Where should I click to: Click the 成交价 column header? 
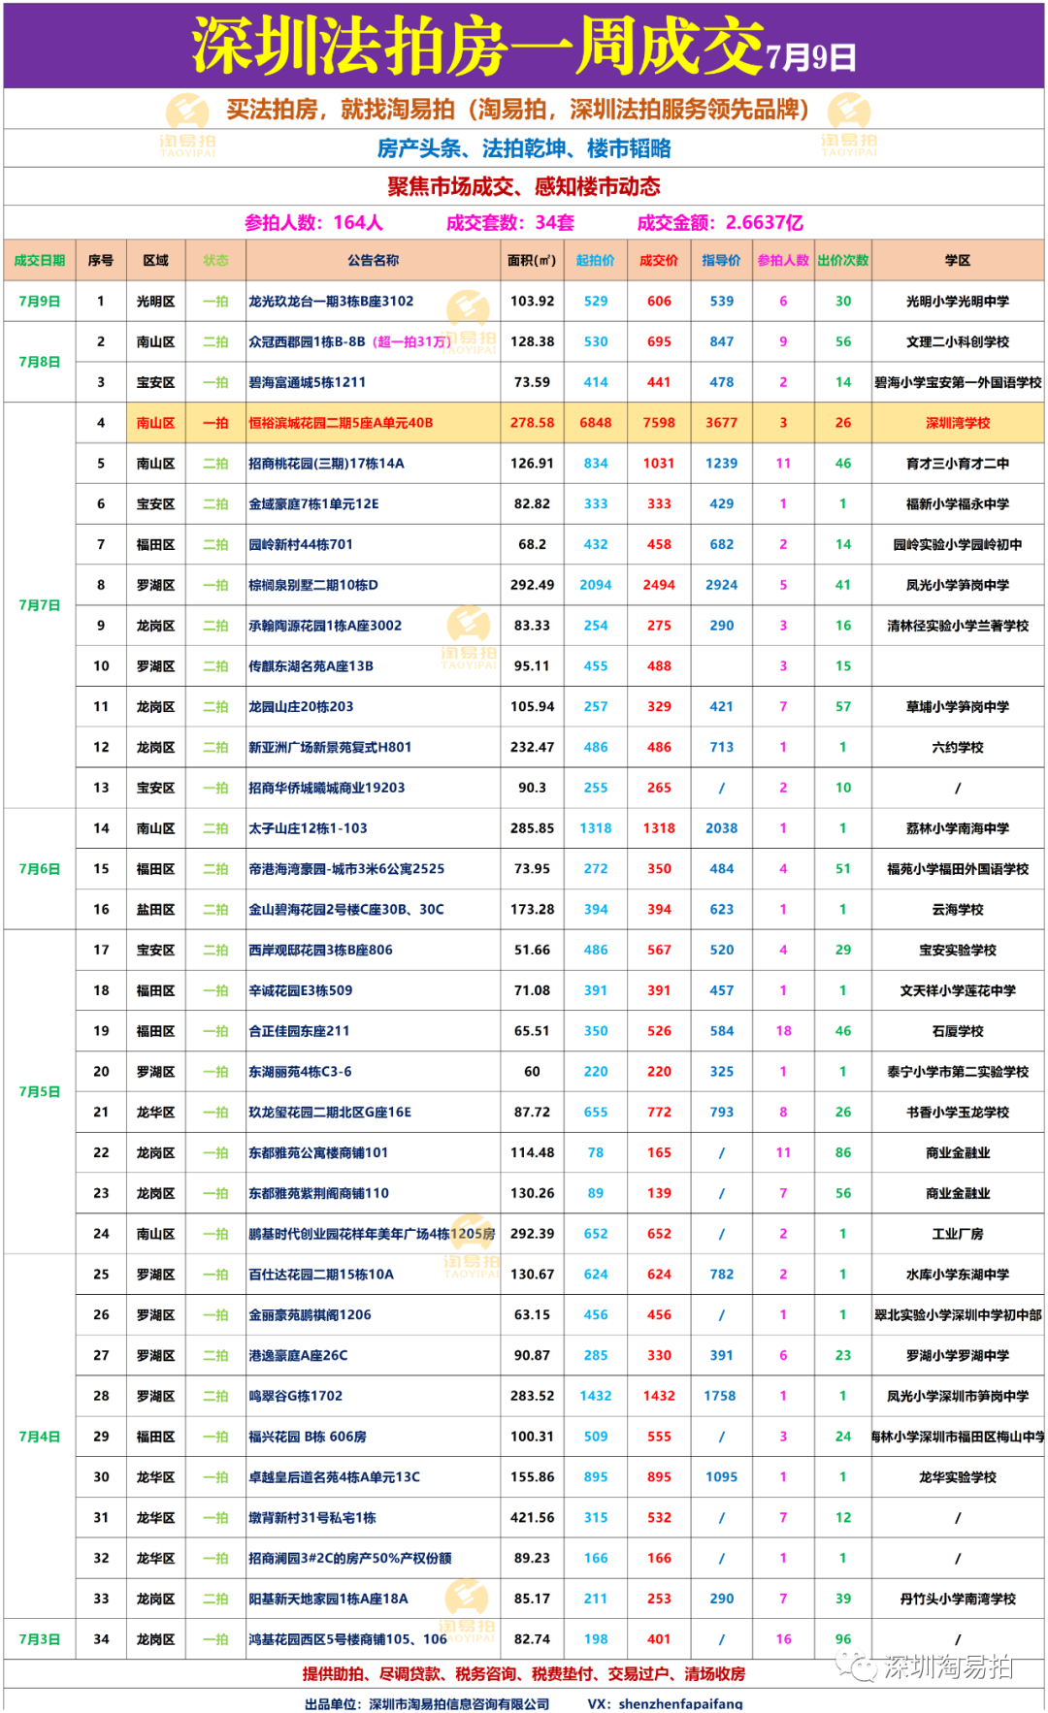point(659,260)
